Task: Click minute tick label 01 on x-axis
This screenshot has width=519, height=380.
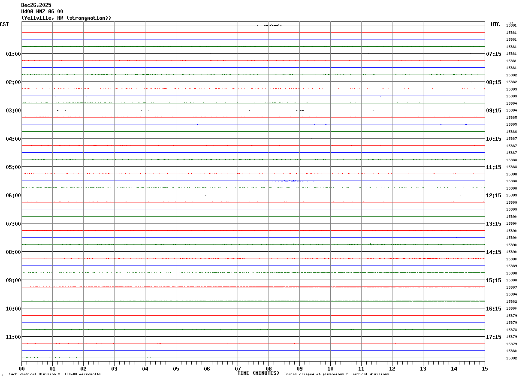Action: coord(53,369)
